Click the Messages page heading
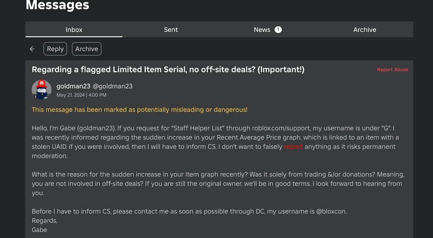This screenshot has width=433, height=238. [58, 5]
